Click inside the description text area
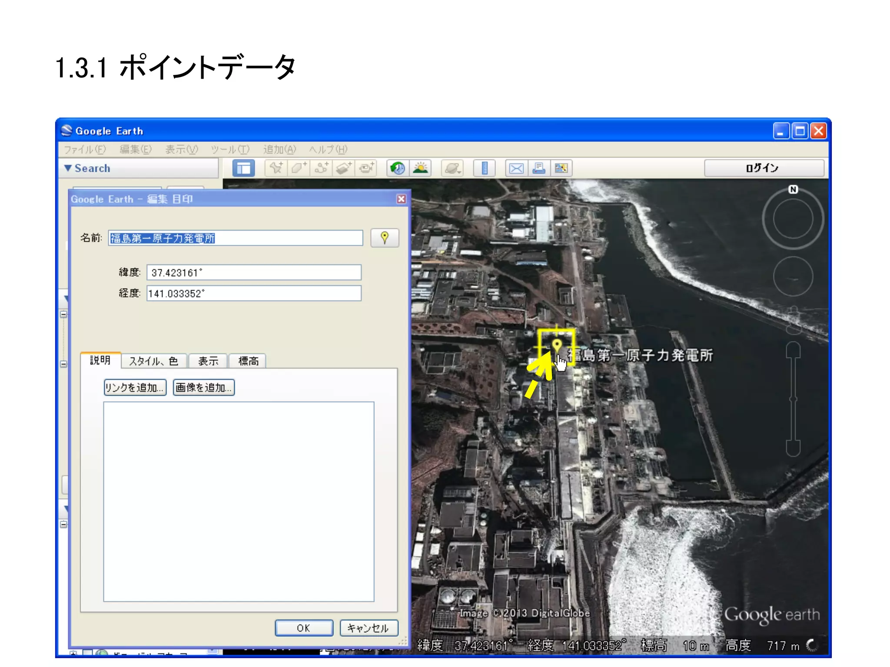The width and height of the screenshot is (890, 667). coord(239,502)
